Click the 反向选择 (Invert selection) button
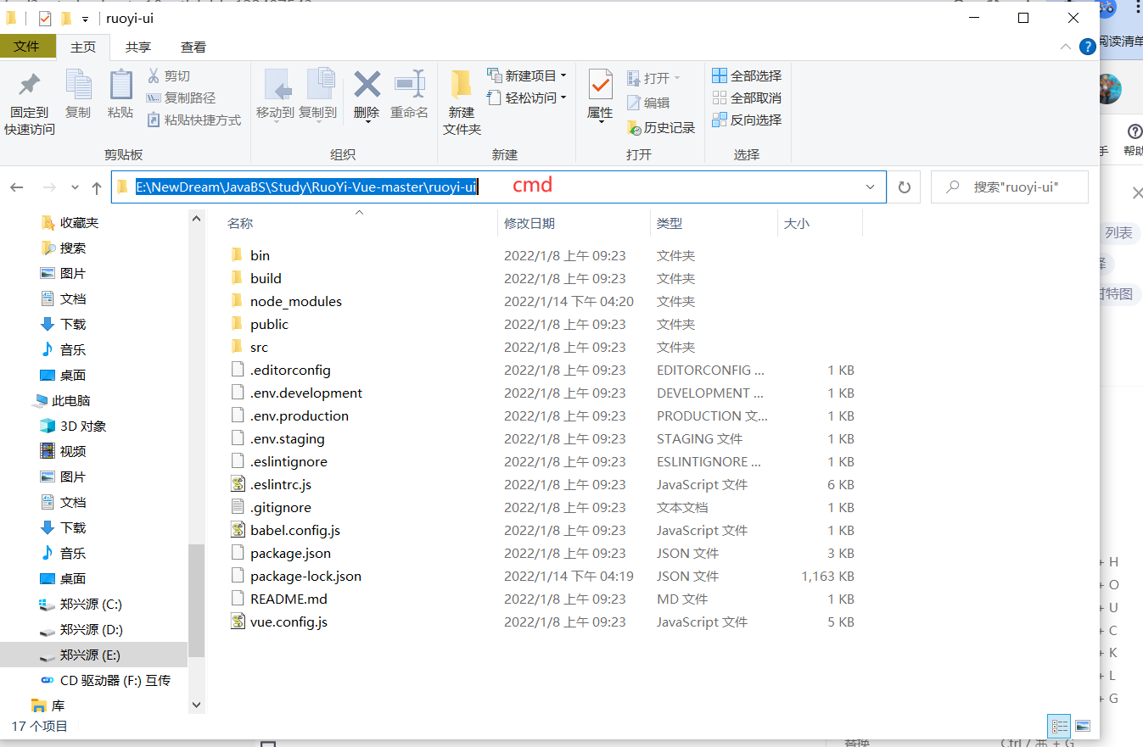 [747, 120]
